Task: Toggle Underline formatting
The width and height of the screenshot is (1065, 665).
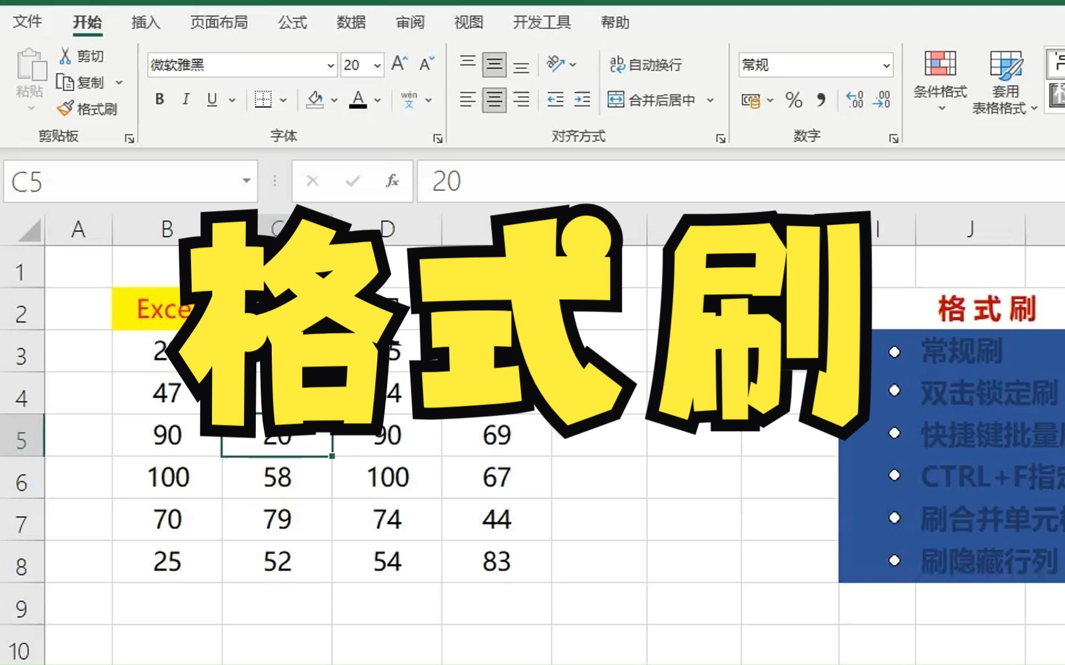Action: (x=212, y=99)
